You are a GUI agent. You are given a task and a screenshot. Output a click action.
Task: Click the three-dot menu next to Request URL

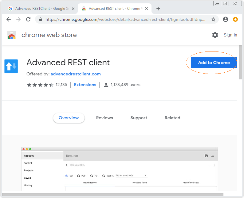[214, 165]
